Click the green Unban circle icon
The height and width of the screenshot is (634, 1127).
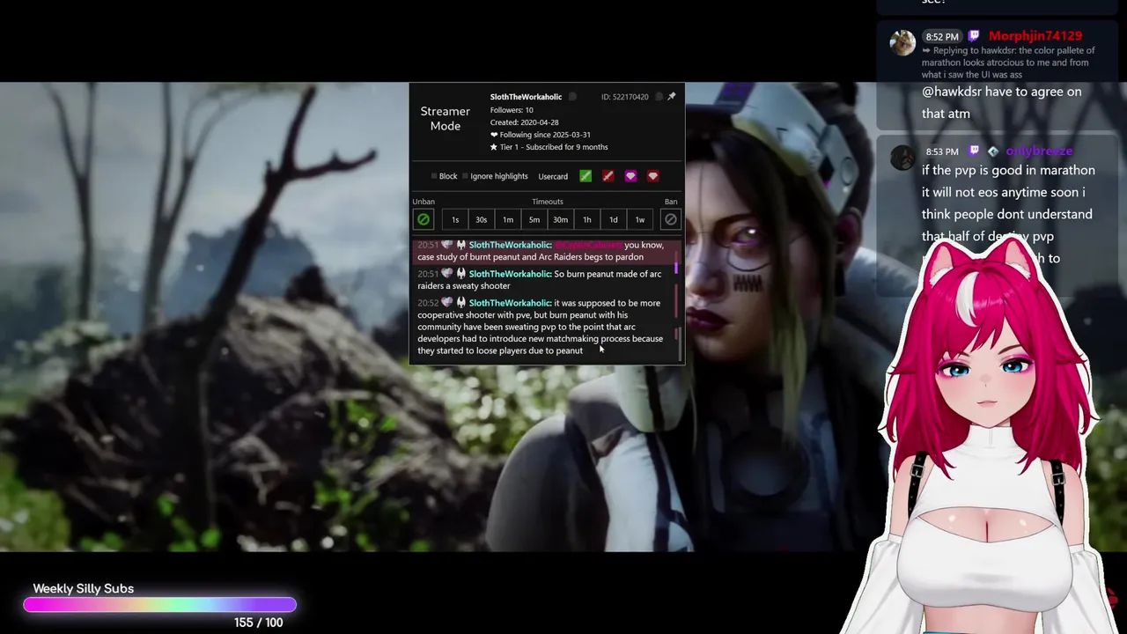424,219
